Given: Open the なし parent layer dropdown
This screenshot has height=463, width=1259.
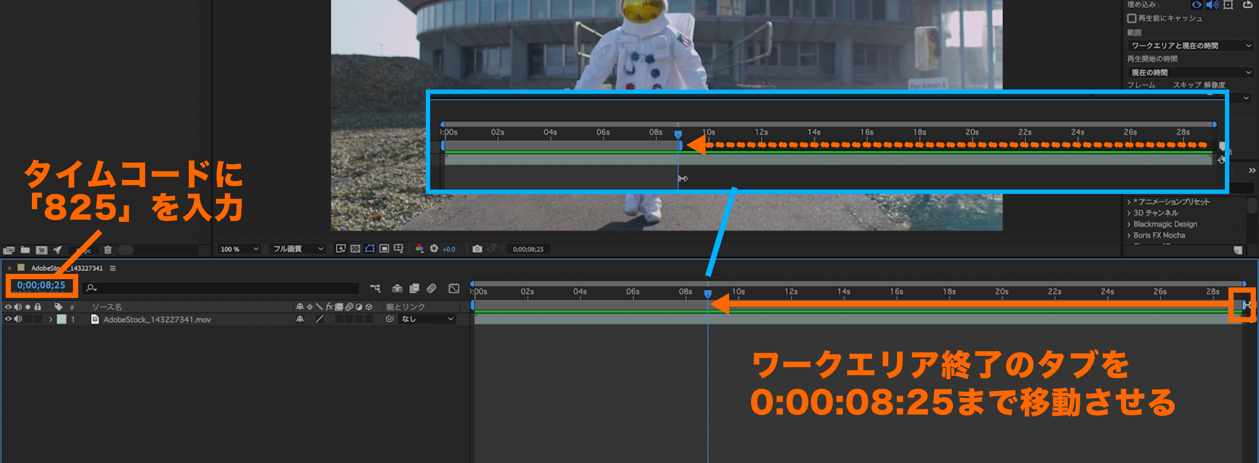Looking at the screenshot, I should (428, 319).
